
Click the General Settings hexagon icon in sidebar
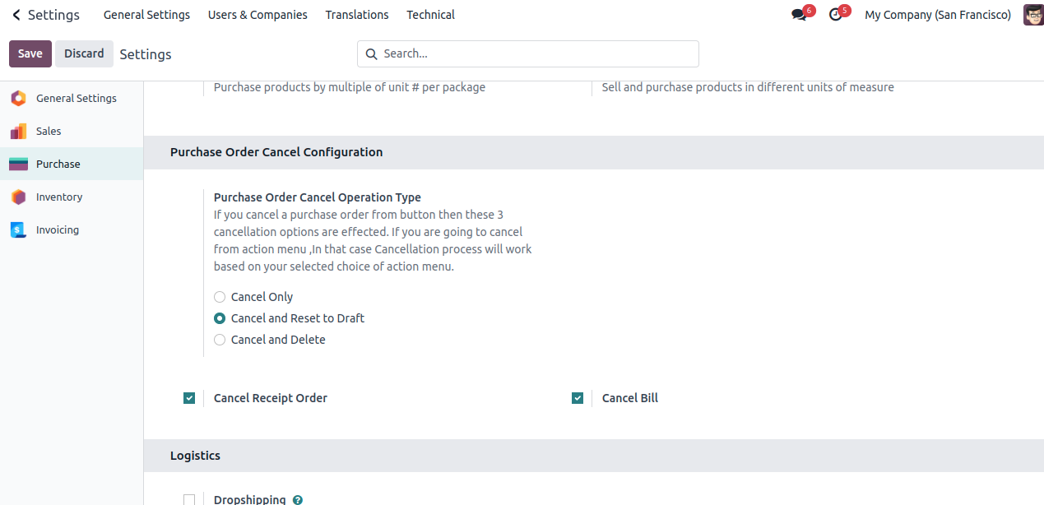point(18,99)
